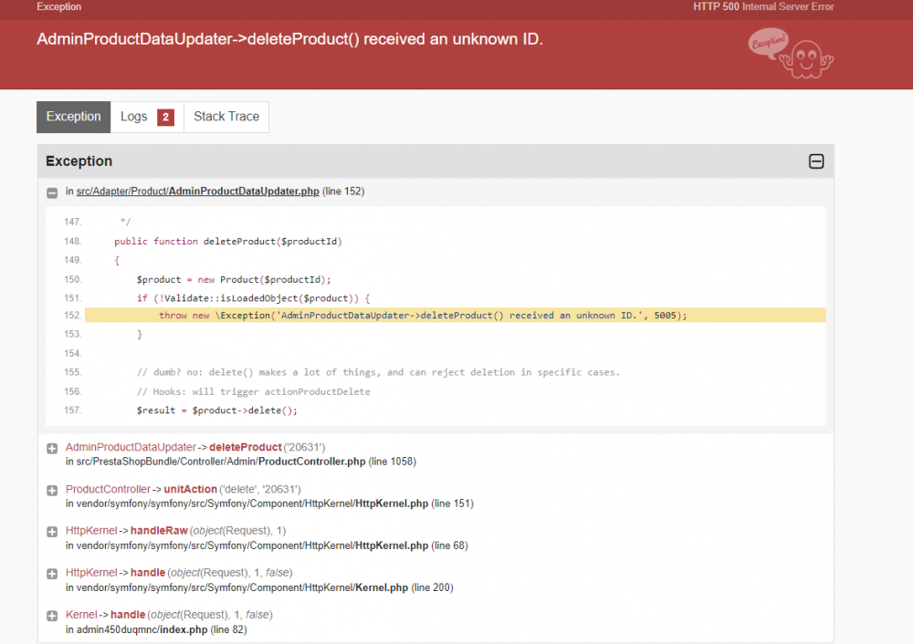The width and height of the screenshot is (913, 644).
Task: Click the 'received an unknown ID' error title
Action: point(289,39)
